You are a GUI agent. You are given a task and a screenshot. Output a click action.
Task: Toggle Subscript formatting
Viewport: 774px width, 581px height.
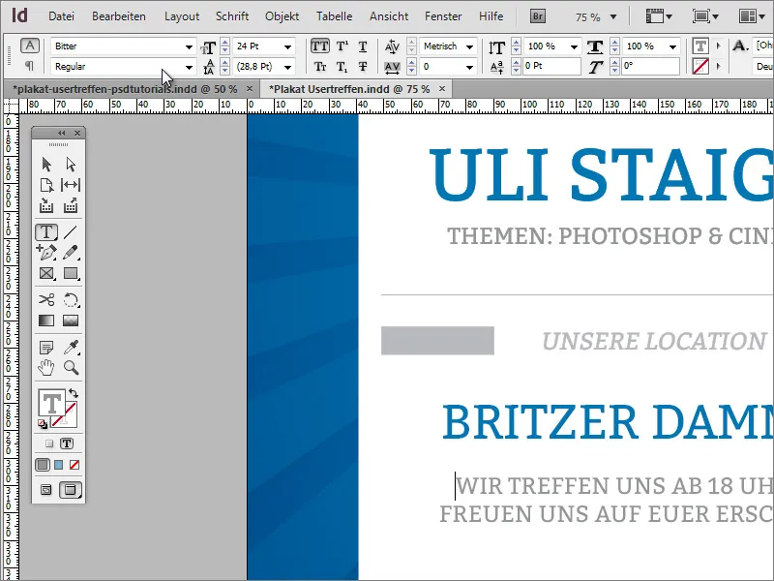342,66
